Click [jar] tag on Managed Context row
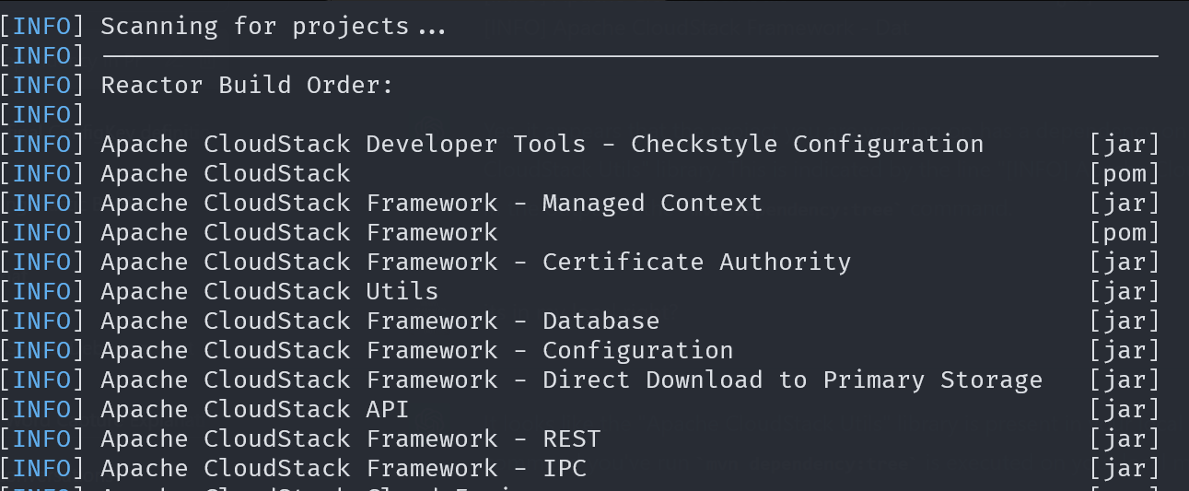 [1124, 203]
